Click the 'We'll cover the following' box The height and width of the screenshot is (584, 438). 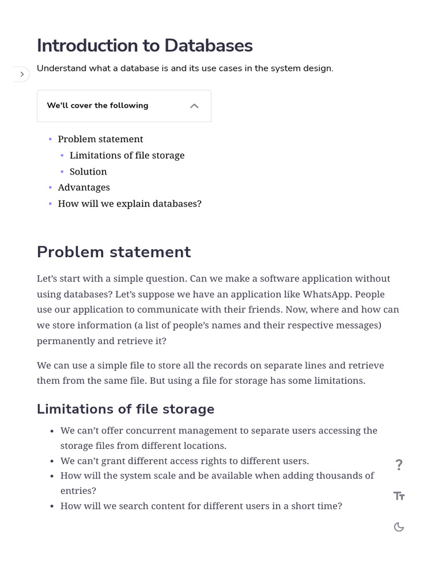[x=124, y=106]
